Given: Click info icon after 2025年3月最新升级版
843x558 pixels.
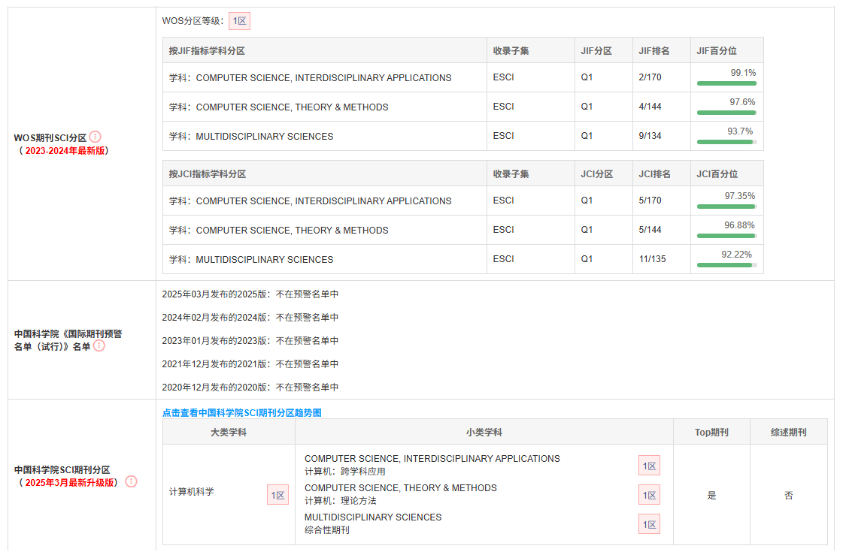Looking at the screenshot, I should (131, 481).
